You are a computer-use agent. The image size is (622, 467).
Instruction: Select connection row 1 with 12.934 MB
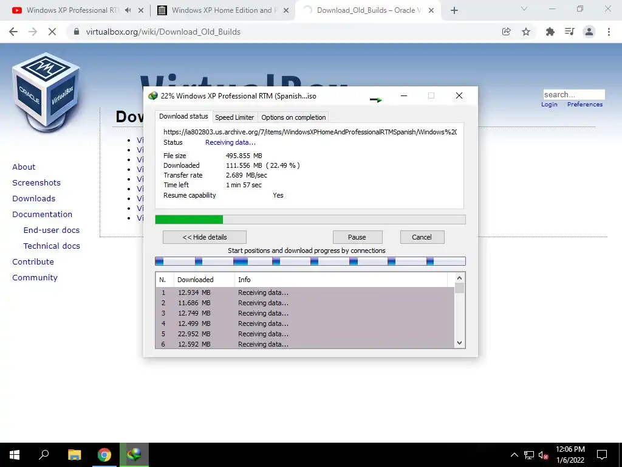305,292
